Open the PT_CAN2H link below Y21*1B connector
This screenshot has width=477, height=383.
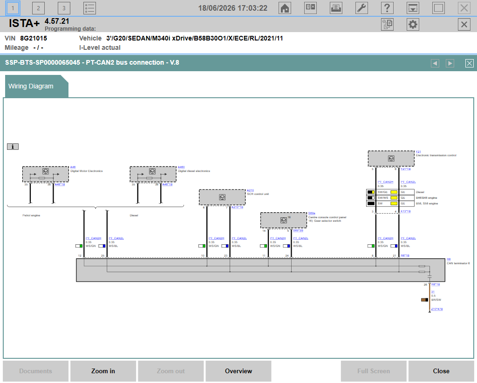[x=385, y=182]
